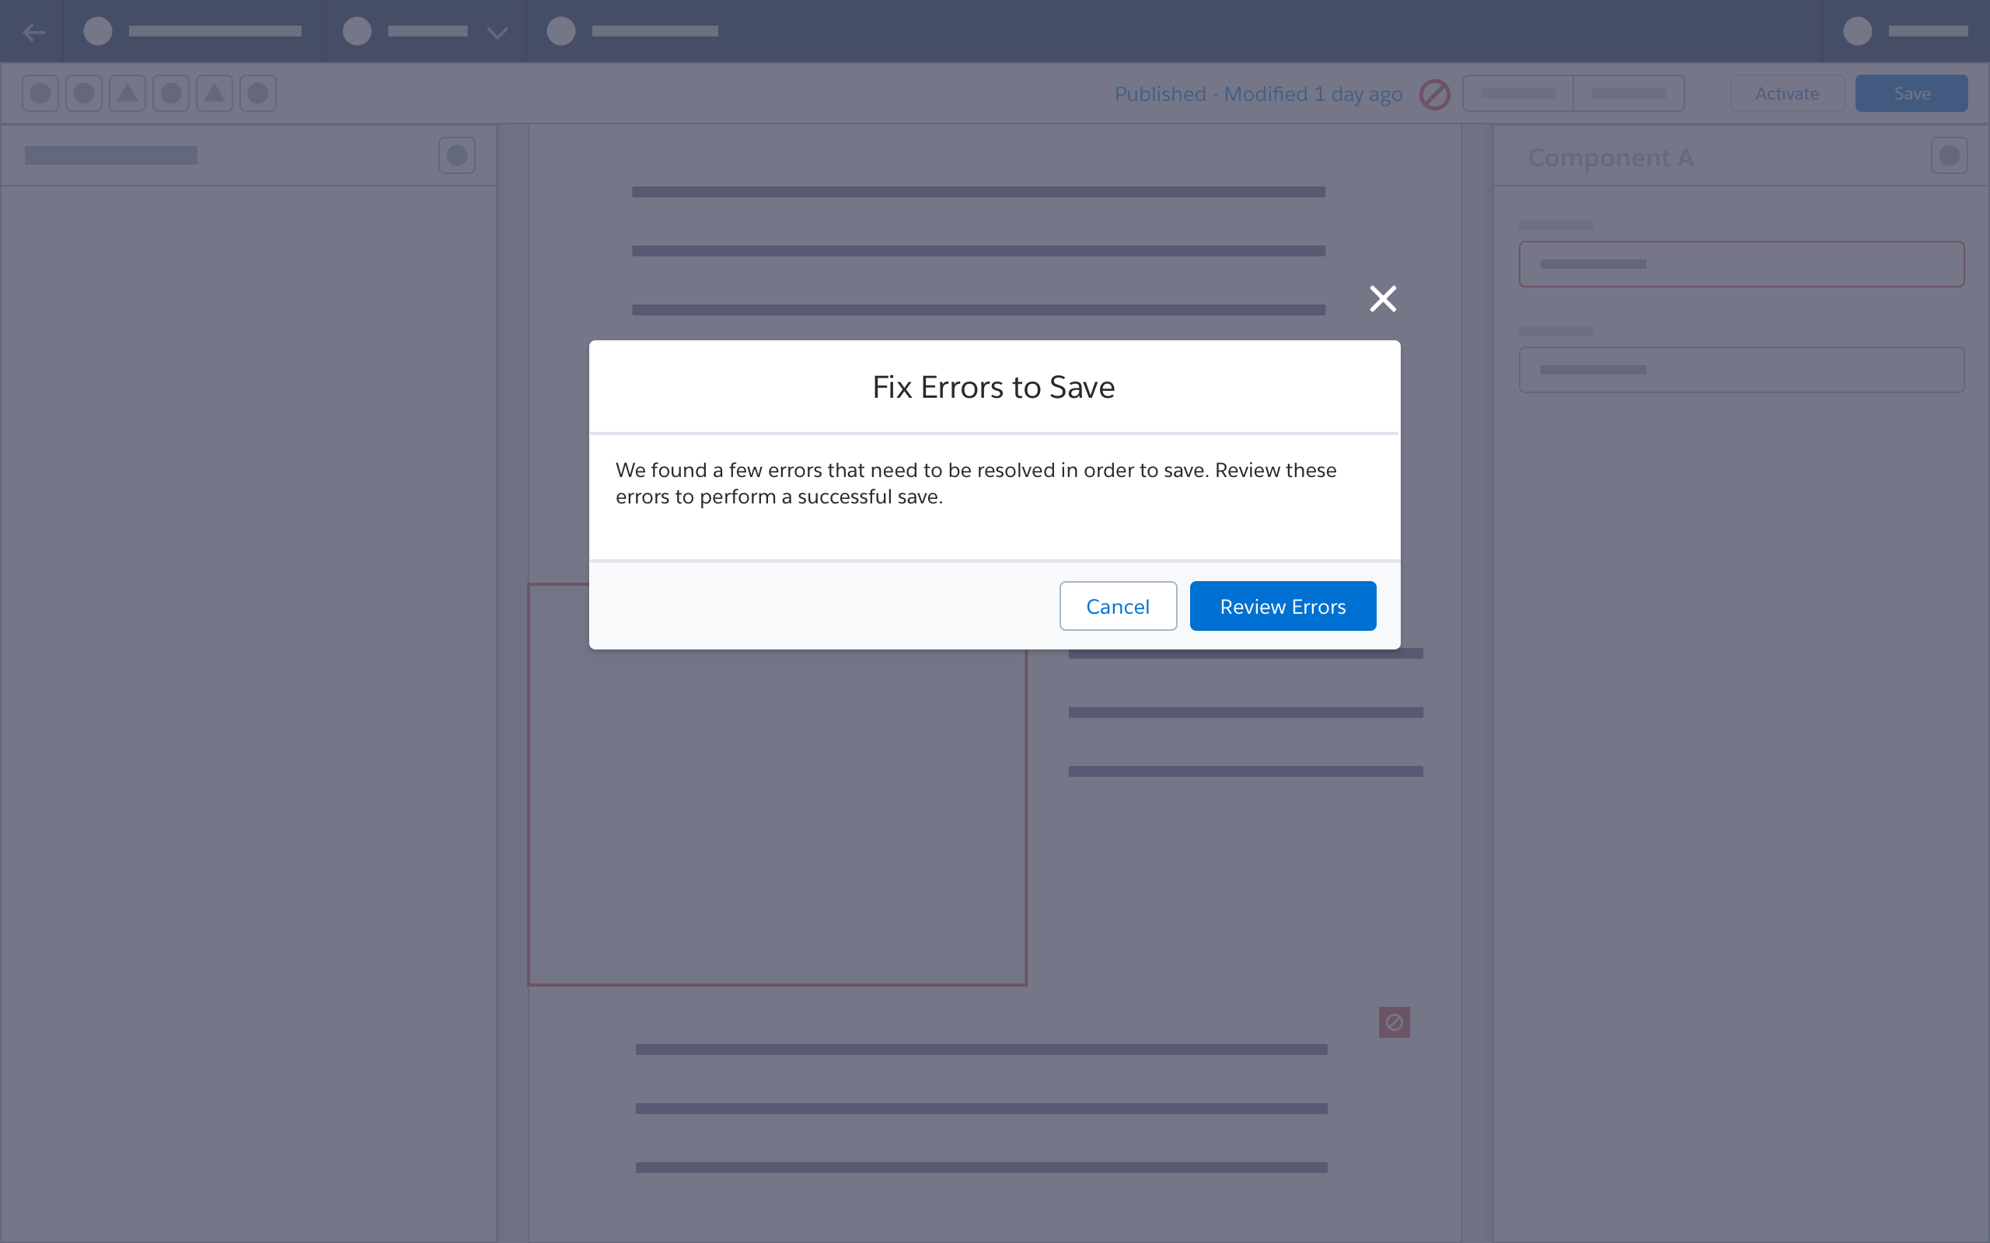Viewport: 1990px width, 1243px height.
Task: Click the back arrow in top navigation
Action: (34, 32)
